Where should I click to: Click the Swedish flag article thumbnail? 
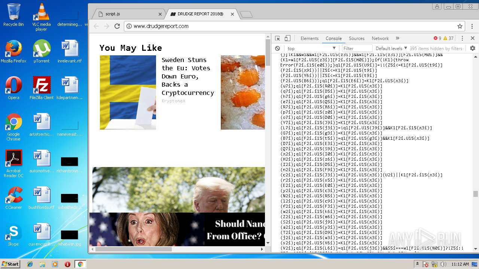coord(128,92)
